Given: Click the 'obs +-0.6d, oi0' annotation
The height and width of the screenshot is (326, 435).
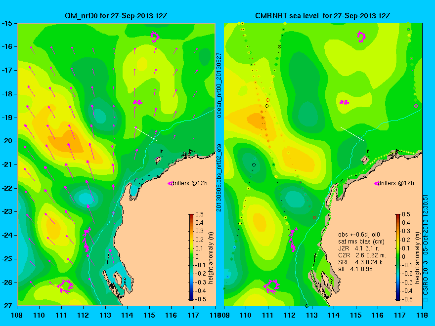Looking at the screenshot, I should [x=359, y=235].
